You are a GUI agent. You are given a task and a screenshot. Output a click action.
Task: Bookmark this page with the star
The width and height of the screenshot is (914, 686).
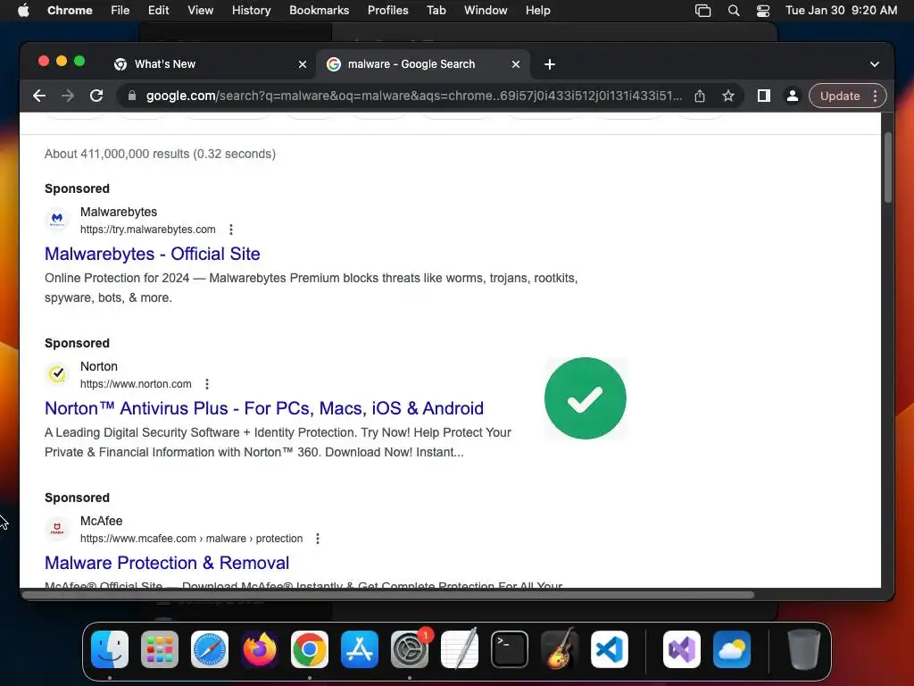728,96
